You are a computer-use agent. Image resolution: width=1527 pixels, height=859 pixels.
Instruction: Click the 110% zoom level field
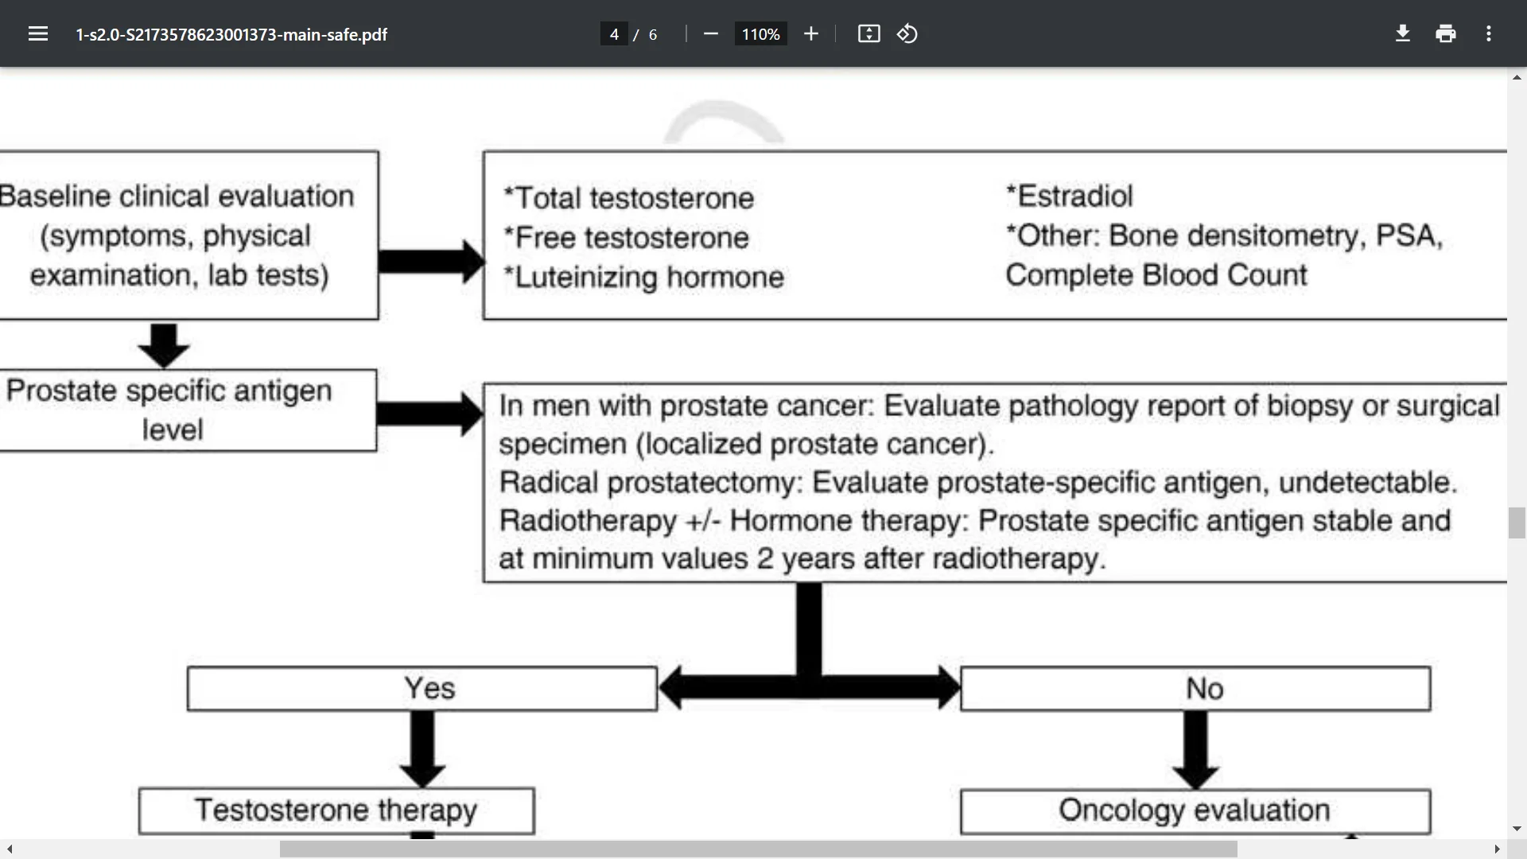(760, 34)
